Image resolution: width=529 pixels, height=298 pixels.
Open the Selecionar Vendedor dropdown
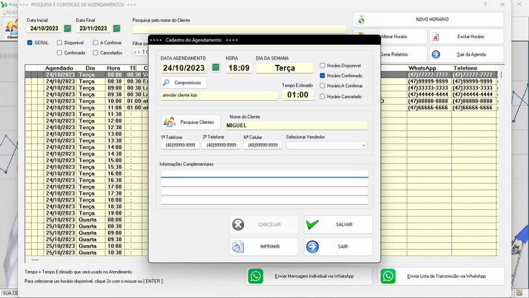(327, 145)
